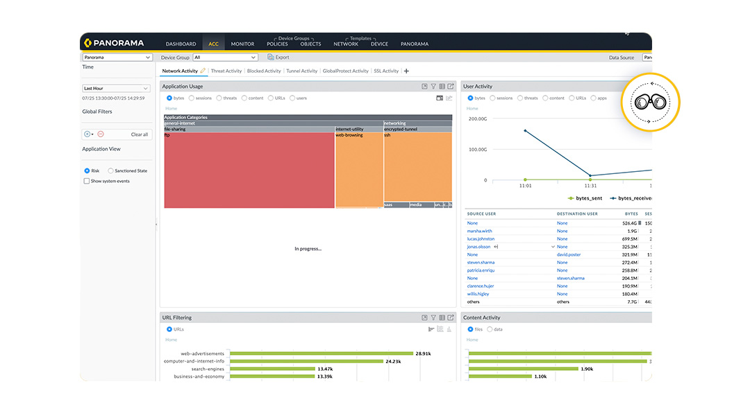The image size is (741, 411).
Task: Change the time range from Last Hour
Action: [117, 88]
